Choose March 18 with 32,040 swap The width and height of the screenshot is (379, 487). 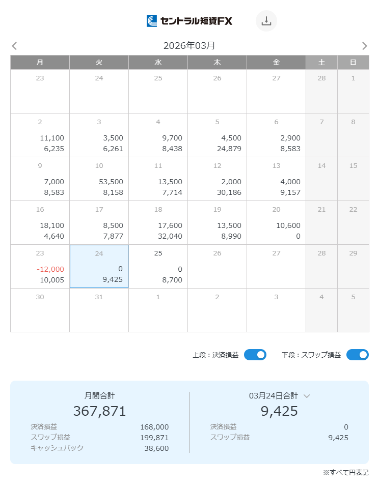[158, 222]
